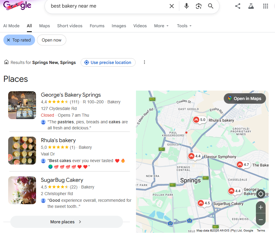Select SugarBug Cakery 4.5 map pin
275x233 pixels.
tap(204, 203)
